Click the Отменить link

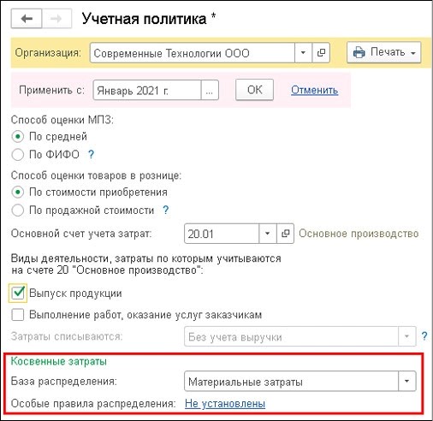click(315, 91)
